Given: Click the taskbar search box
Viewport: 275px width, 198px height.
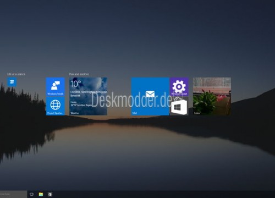Looking at the screenshot, I should (x=13, y=194).
